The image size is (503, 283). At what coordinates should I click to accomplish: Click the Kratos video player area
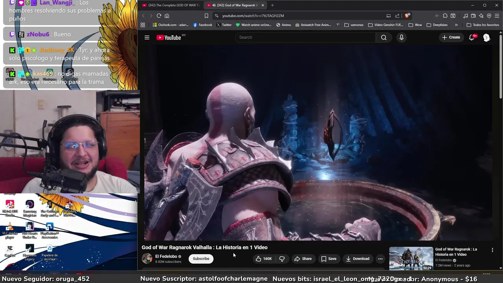[x=319, y=142]
